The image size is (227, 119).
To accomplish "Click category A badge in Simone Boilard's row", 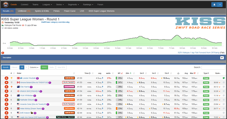I will coord(6,82).
